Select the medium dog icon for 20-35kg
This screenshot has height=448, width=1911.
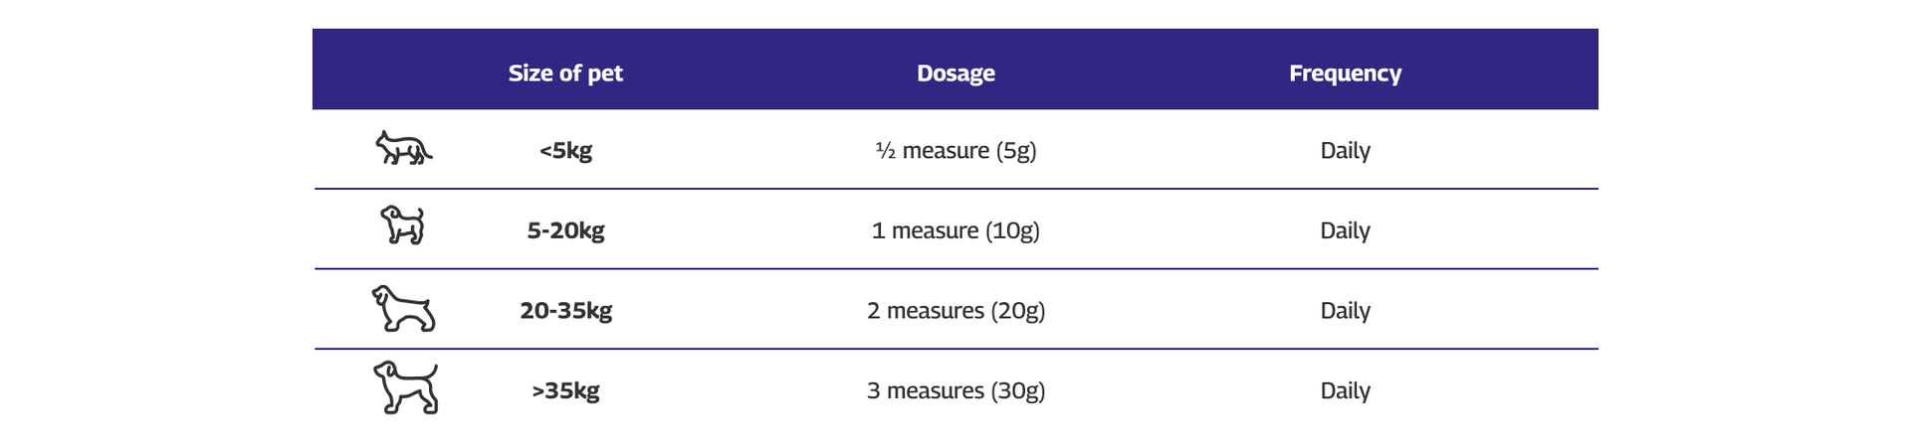click(x=403, y=308)
